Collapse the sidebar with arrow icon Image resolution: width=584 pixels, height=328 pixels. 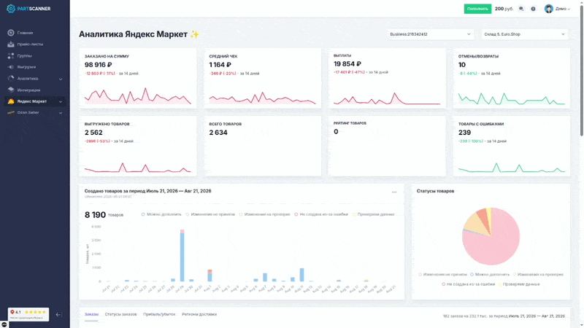tap(58, 315)
